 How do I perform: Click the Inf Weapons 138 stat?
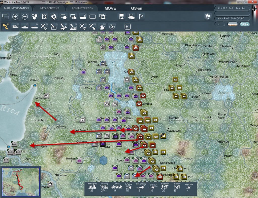92,188
